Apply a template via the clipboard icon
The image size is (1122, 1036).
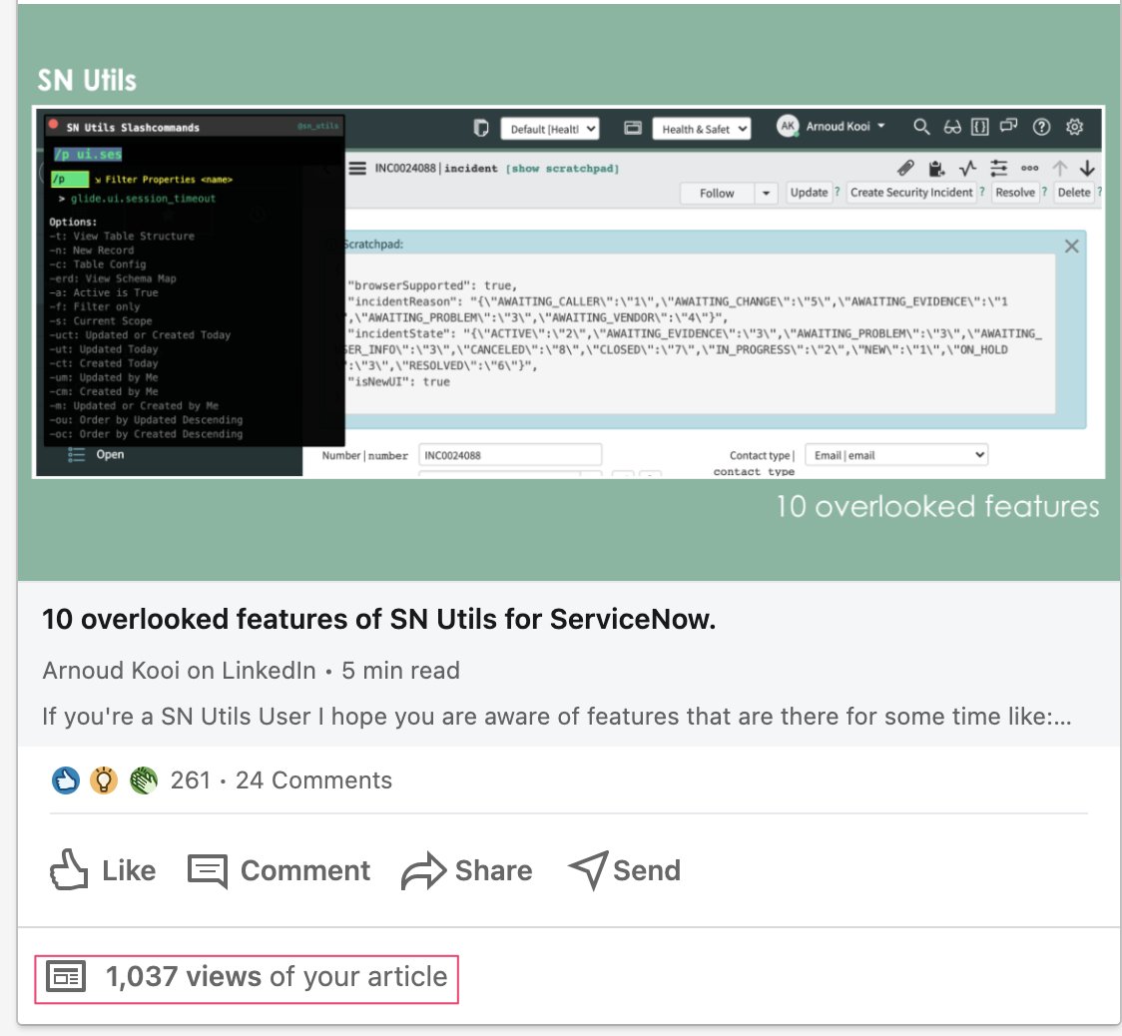938,168
